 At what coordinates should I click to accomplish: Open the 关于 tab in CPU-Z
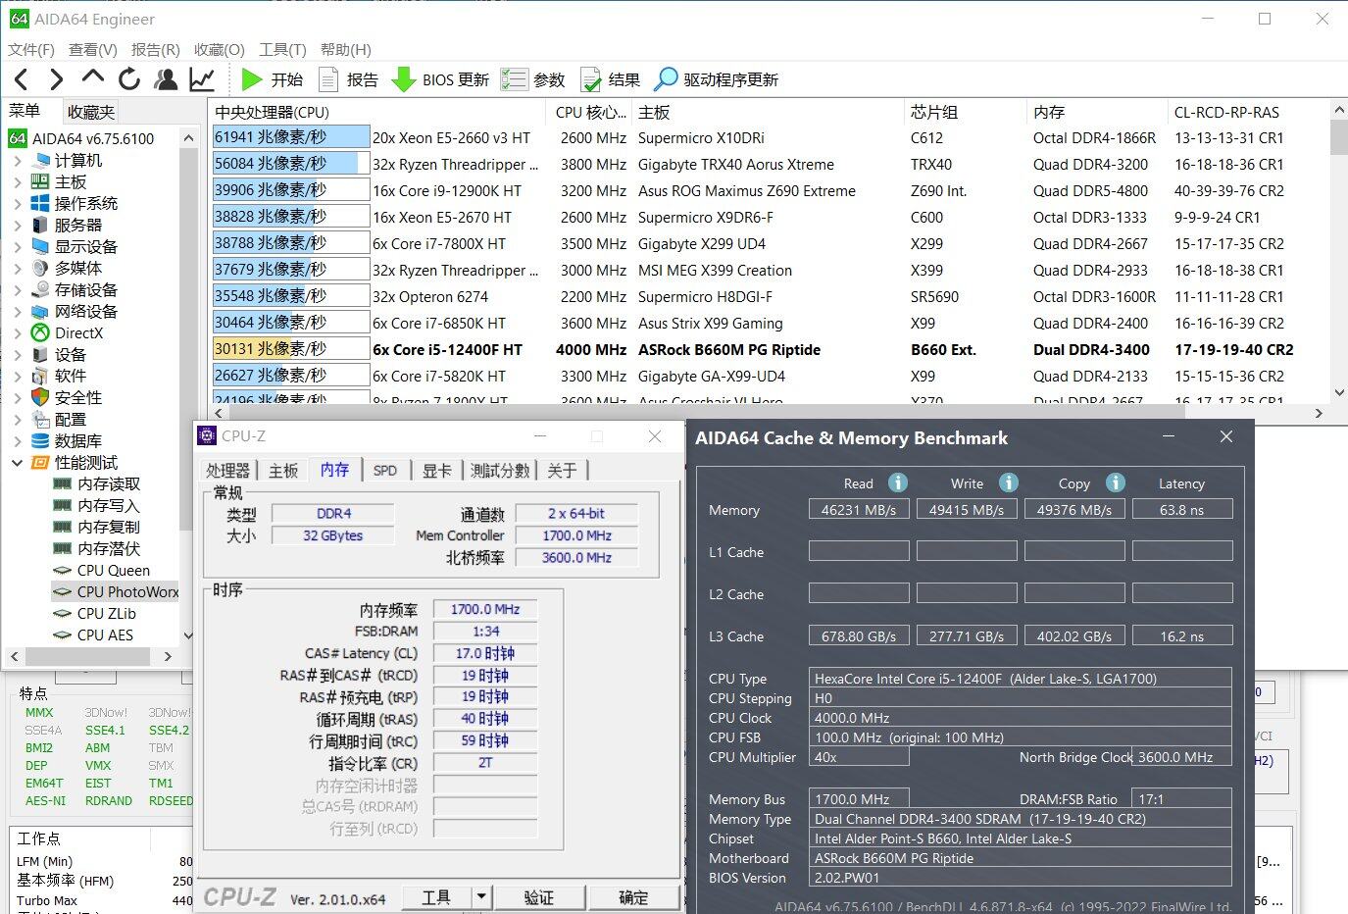coord(562,471)
